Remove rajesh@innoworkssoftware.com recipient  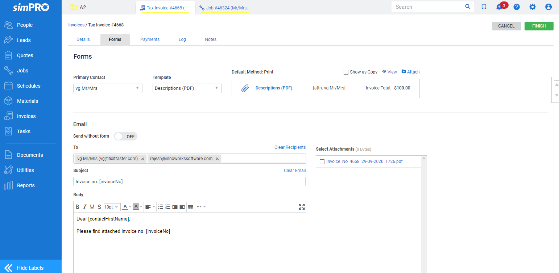click(217, 159)
